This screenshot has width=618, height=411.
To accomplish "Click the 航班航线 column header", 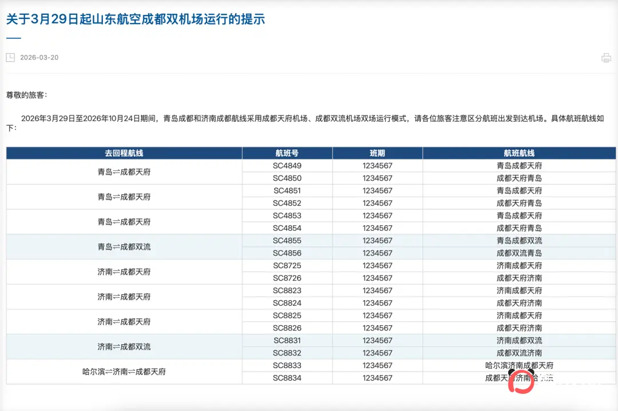I will [x=520, y=153].
